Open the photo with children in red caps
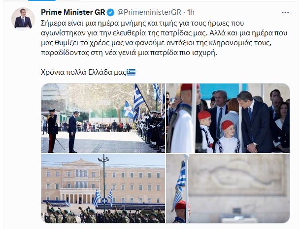The width and height of the screenshot is (299, 229). pyautogui.click(x=228, y=118)
